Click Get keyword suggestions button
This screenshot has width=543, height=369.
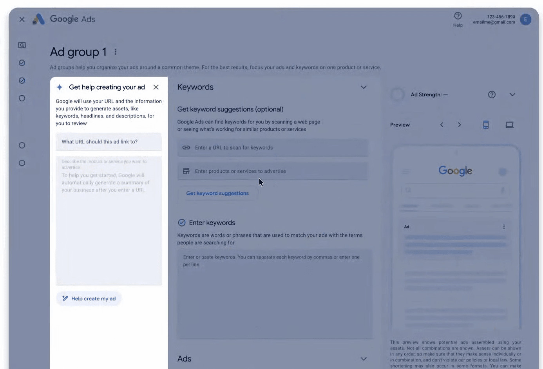pyautogui.click(x=217, y=193)
